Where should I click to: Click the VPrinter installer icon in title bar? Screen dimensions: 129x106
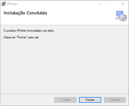[x=3, y=4]
